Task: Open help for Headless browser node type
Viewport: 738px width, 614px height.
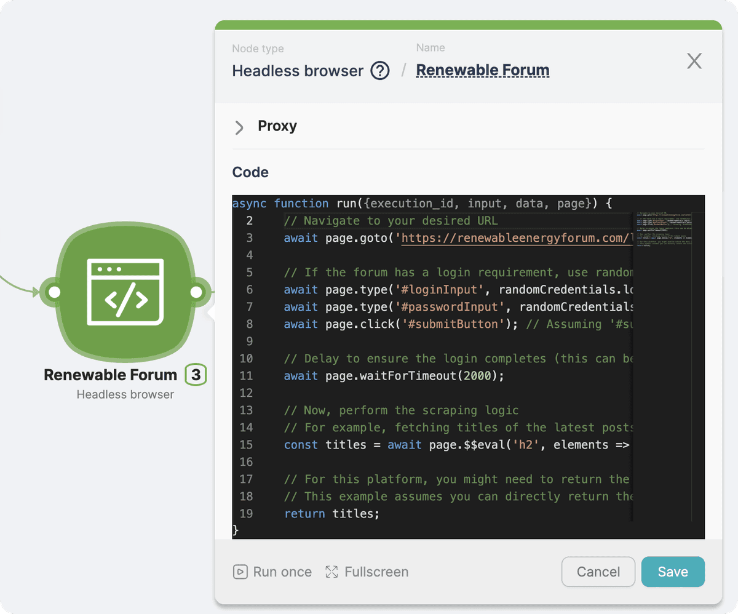Action: point(379,71)
